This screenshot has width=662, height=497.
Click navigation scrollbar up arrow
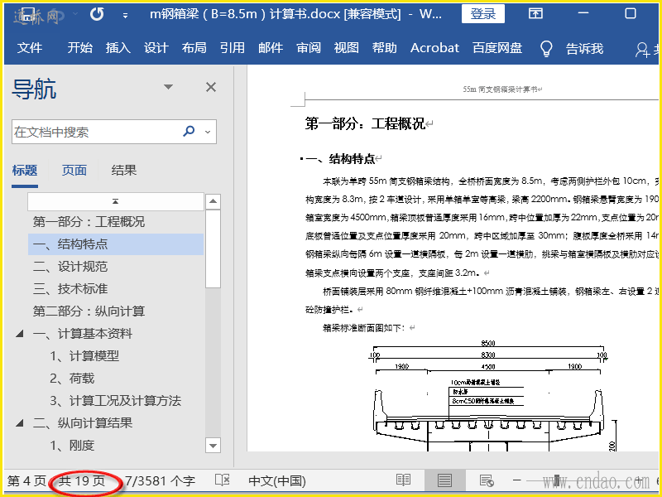[x=213, y=201]
